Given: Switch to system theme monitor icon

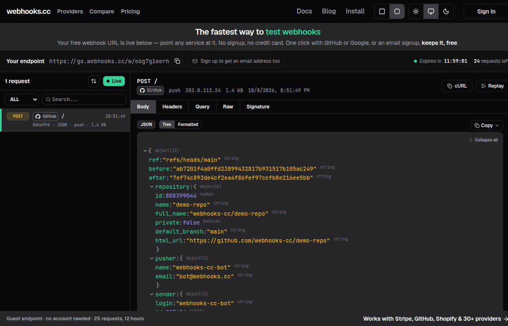Looking at the screenshot, I should [431, 11].
